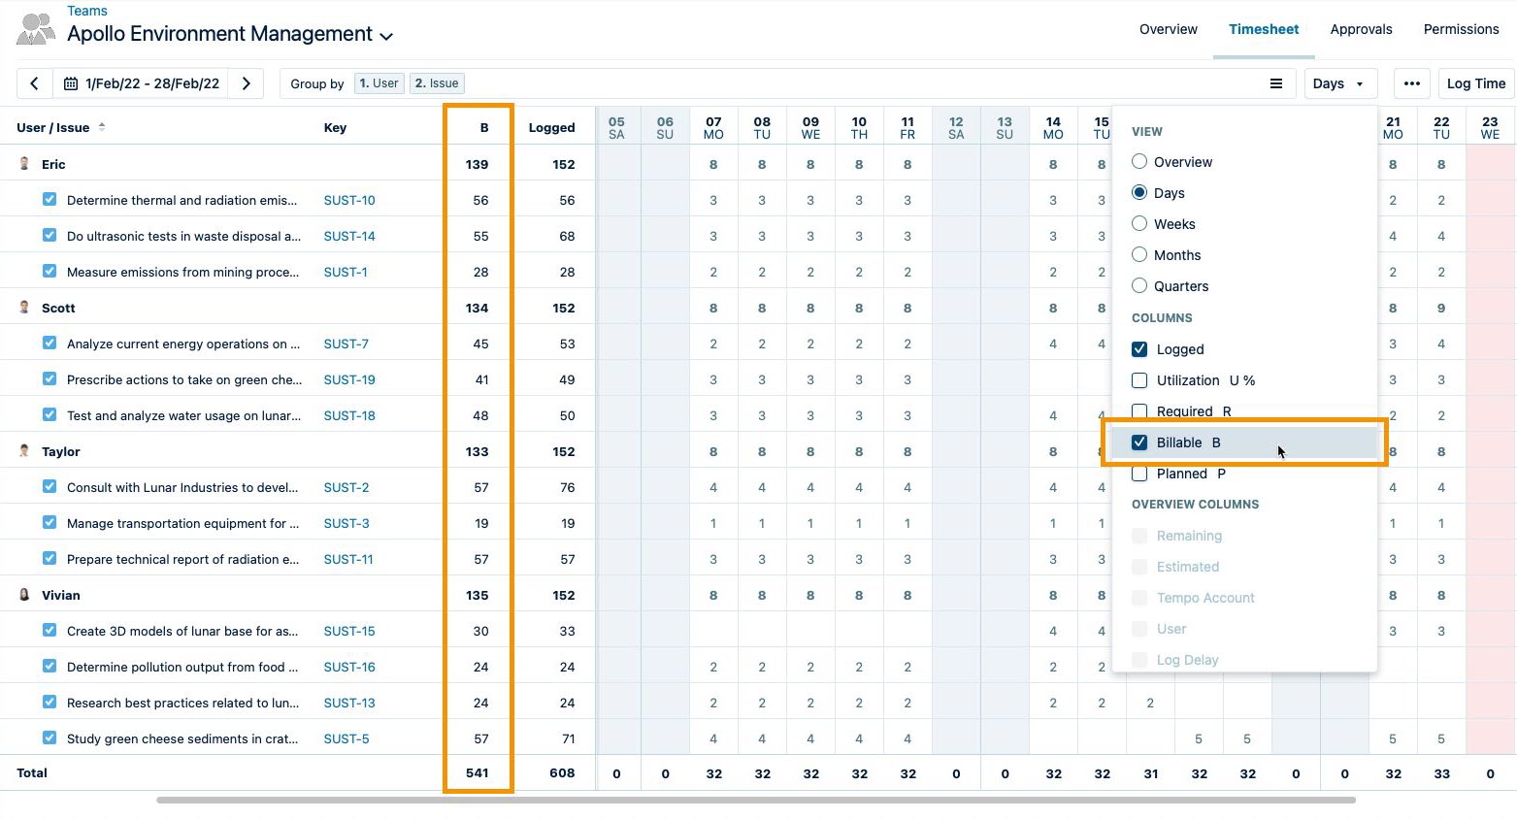The width and height of the screenshot is (1517, 819).
Task: Open the more options ellipsis menu
Action: coord(1412,83)
